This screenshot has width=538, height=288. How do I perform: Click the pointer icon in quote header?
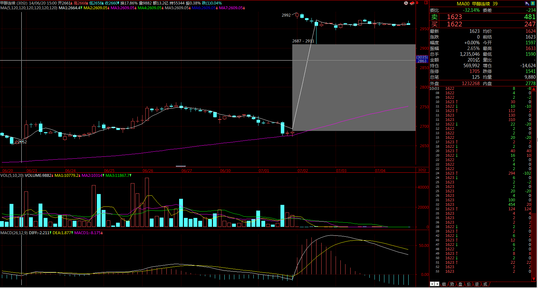click(x=527, y=4)
